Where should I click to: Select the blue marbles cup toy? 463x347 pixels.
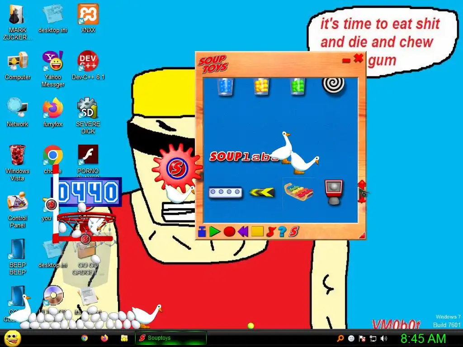(225, 87)
